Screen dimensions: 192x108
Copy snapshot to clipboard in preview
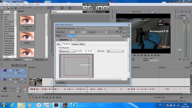(152, 12)
